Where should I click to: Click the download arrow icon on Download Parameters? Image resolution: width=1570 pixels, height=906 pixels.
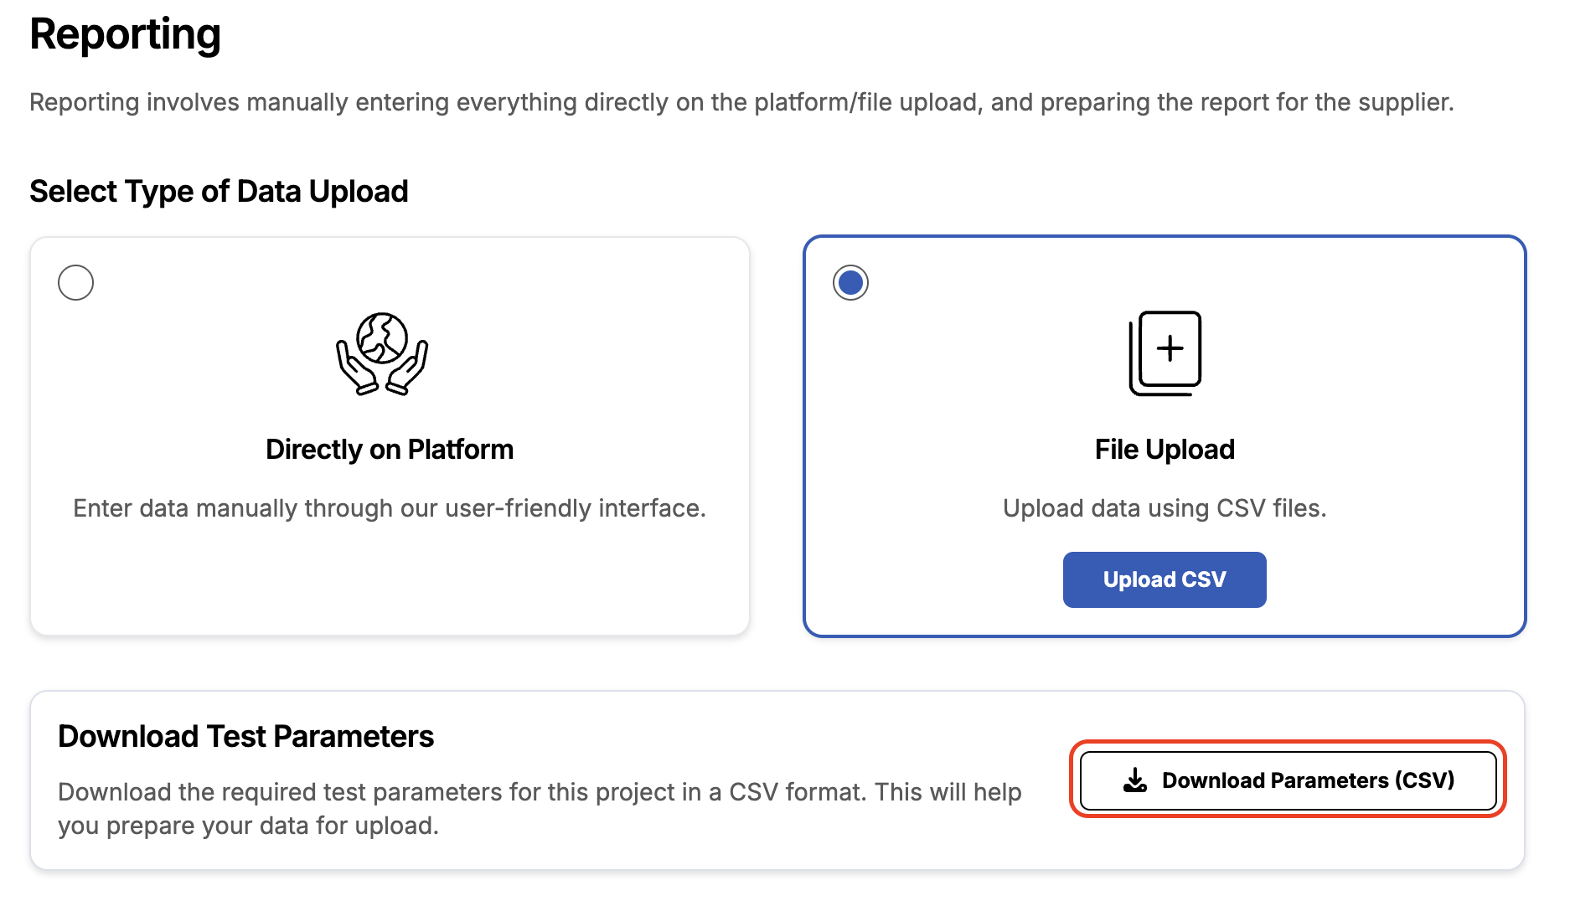coord(1135,780)
